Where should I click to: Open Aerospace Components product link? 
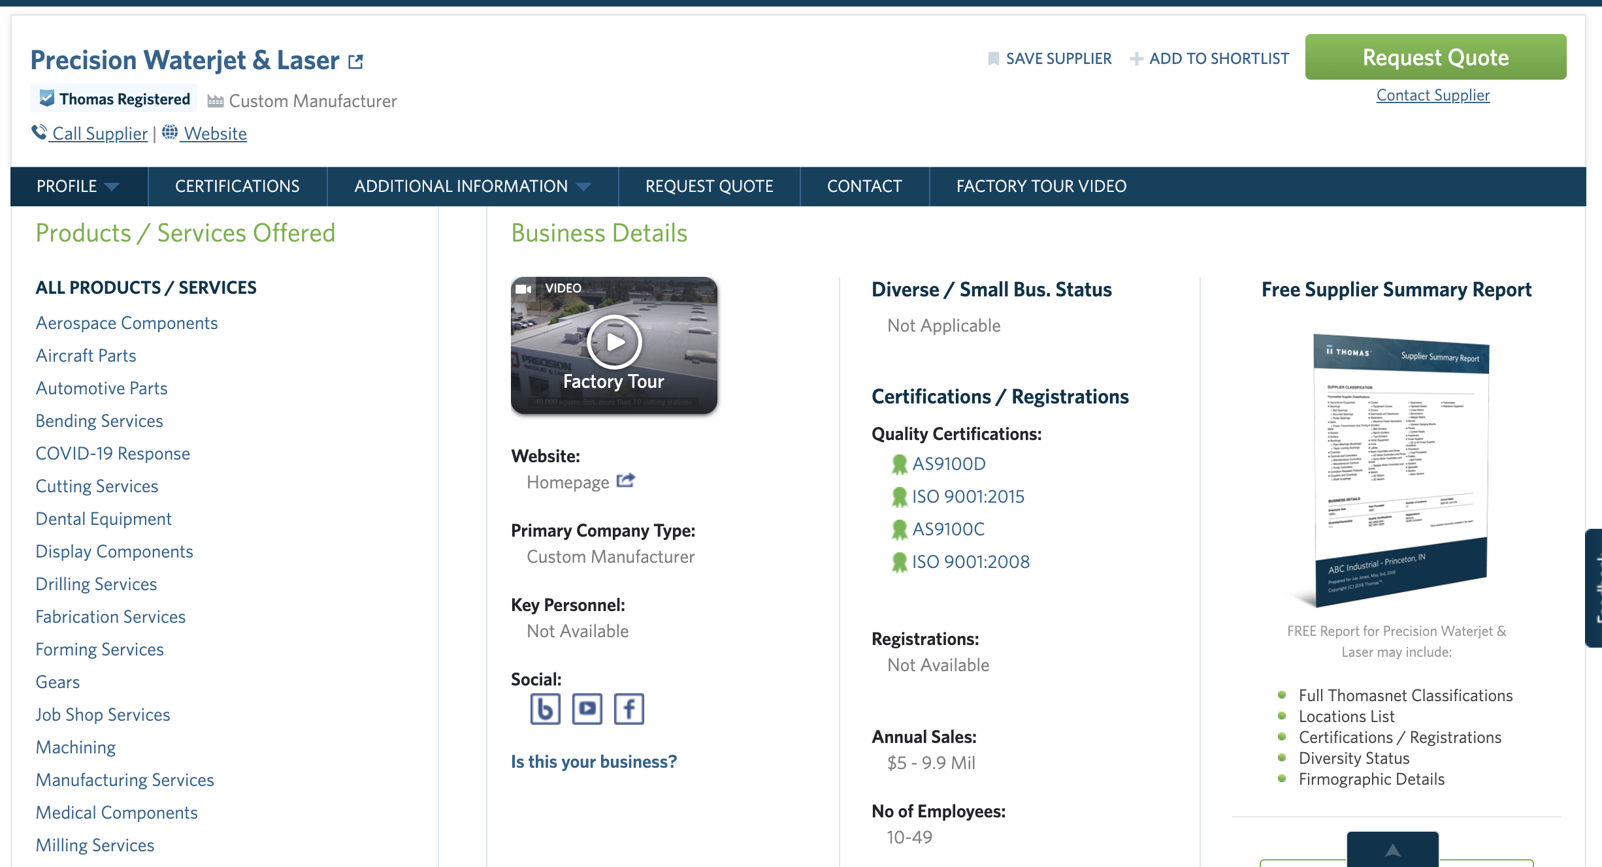click(127, 323)
